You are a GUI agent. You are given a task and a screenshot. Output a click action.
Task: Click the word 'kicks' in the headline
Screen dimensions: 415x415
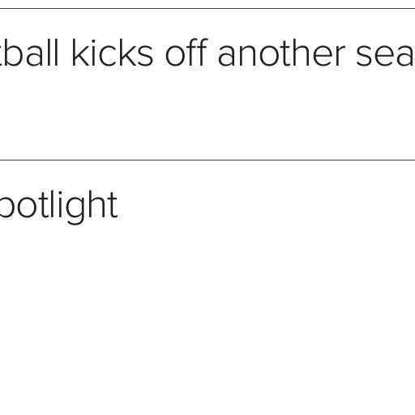click(x=113, y=53)
